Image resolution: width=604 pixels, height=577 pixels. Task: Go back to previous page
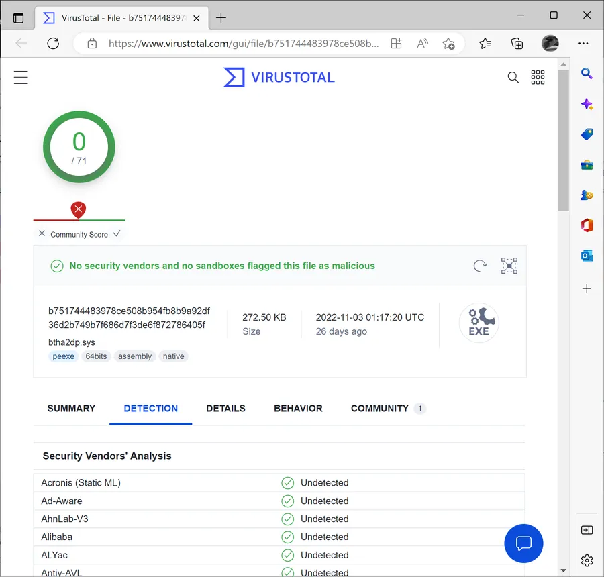[x=21, y=43]
